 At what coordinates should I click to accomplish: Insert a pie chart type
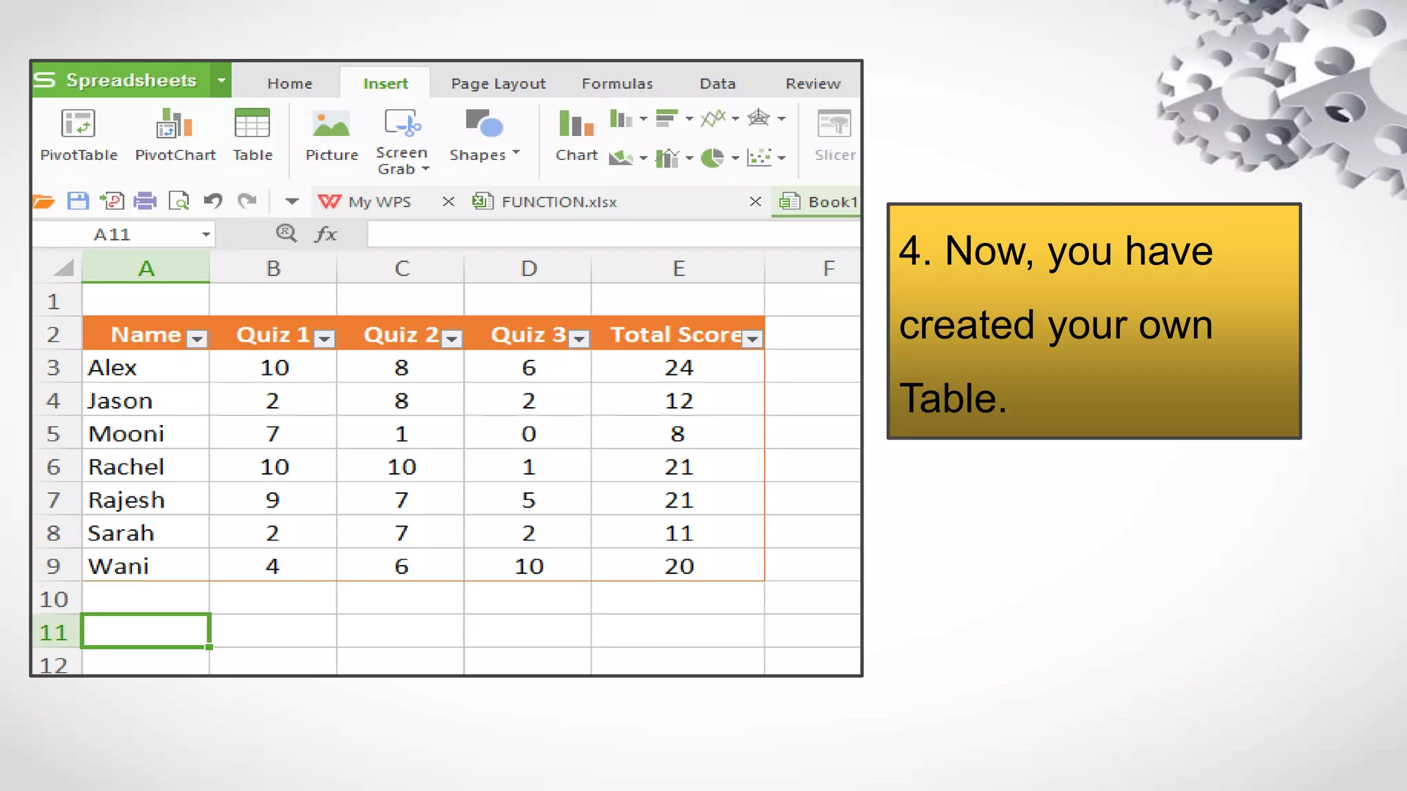click(x=712, y=159)
